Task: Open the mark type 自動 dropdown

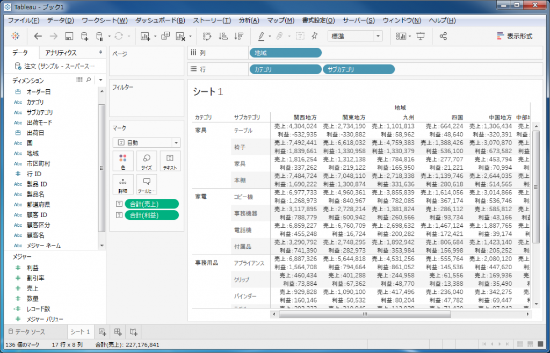Action: click(147, 142)
